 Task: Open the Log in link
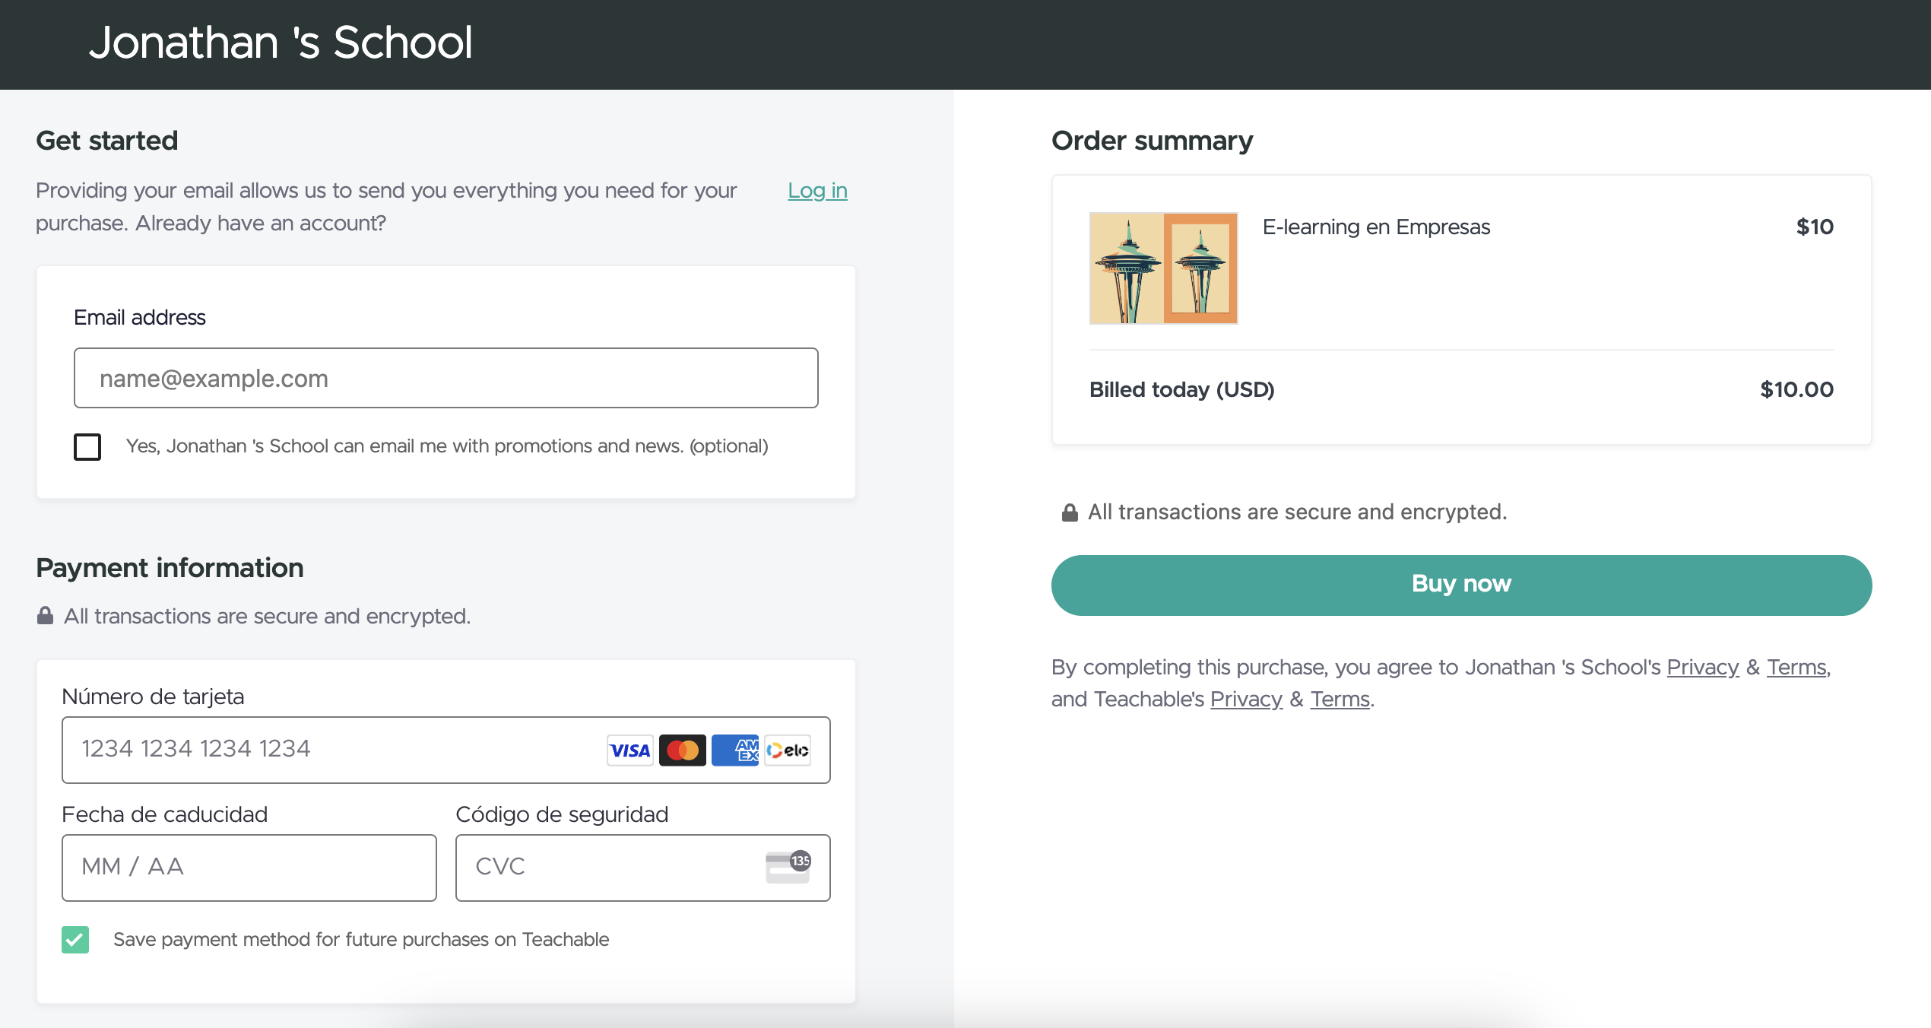tap(817, 190)
